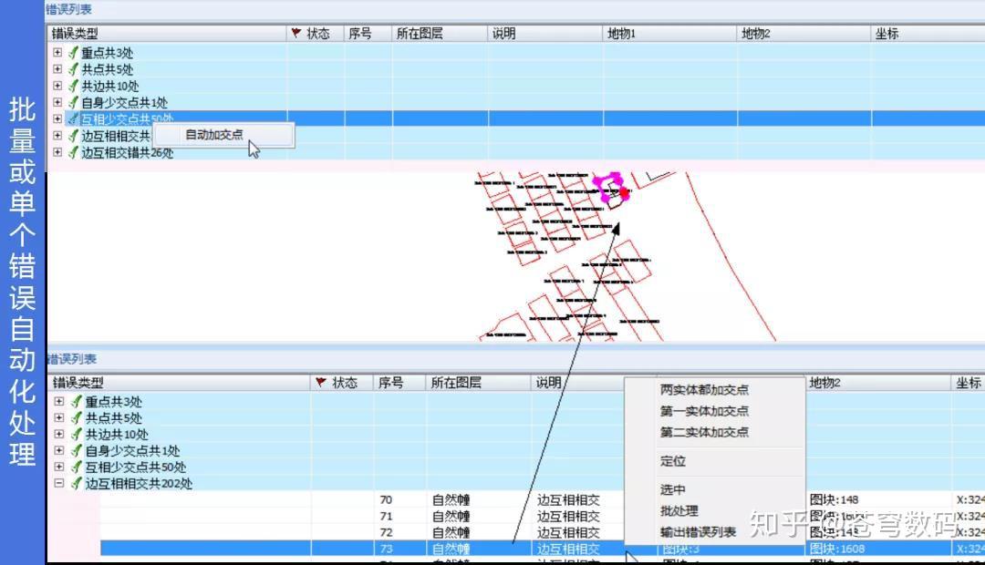
Task: Click upper 所在图层 column header
Action: coord(440,34)
